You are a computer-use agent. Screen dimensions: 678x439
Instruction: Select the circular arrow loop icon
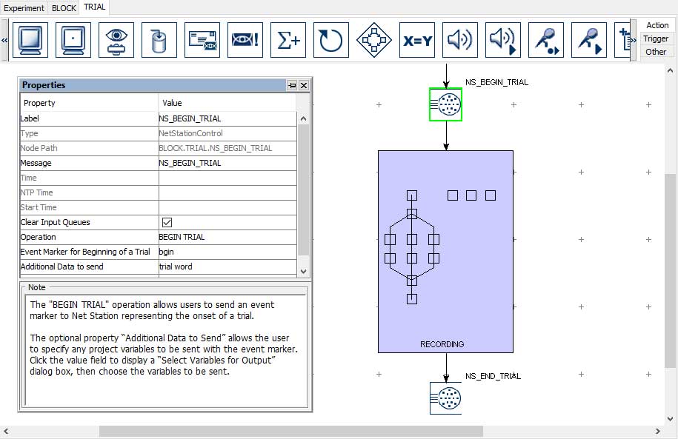click(x=331, y=40)
